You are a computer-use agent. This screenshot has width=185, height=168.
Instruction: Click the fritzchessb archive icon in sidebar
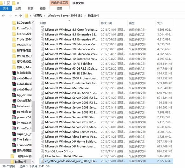click(14, 106)
